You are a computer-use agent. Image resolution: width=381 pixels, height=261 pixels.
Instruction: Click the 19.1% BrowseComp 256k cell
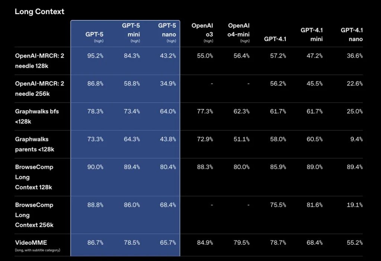click(x=355, y=205)
